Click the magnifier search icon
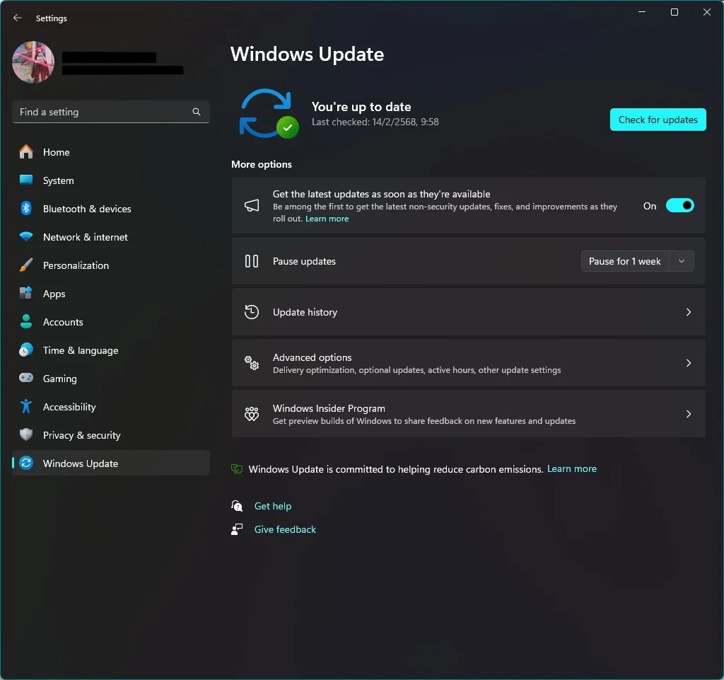The height and width of the screenshot is (680, 724). pyautogui.click(x=197, y=112)
